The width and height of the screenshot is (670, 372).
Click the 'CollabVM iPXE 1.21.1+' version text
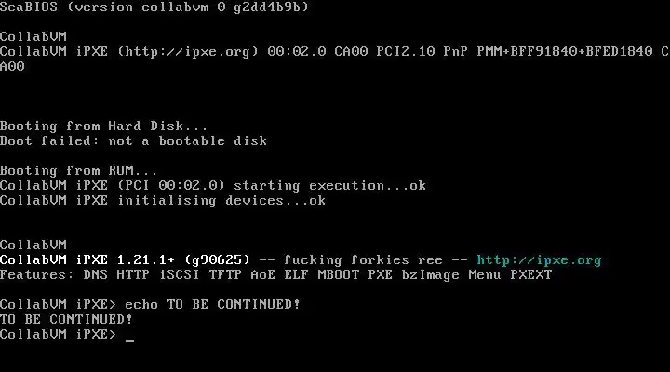pos(87,260)
